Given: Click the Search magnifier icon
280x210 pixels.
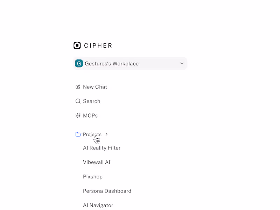Looking at the screenshot, I should point(78,101).
